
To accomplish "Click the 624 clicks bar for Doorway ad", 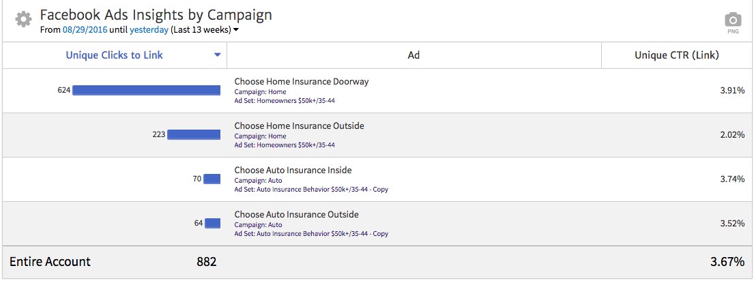I will [x=146, y=90].
